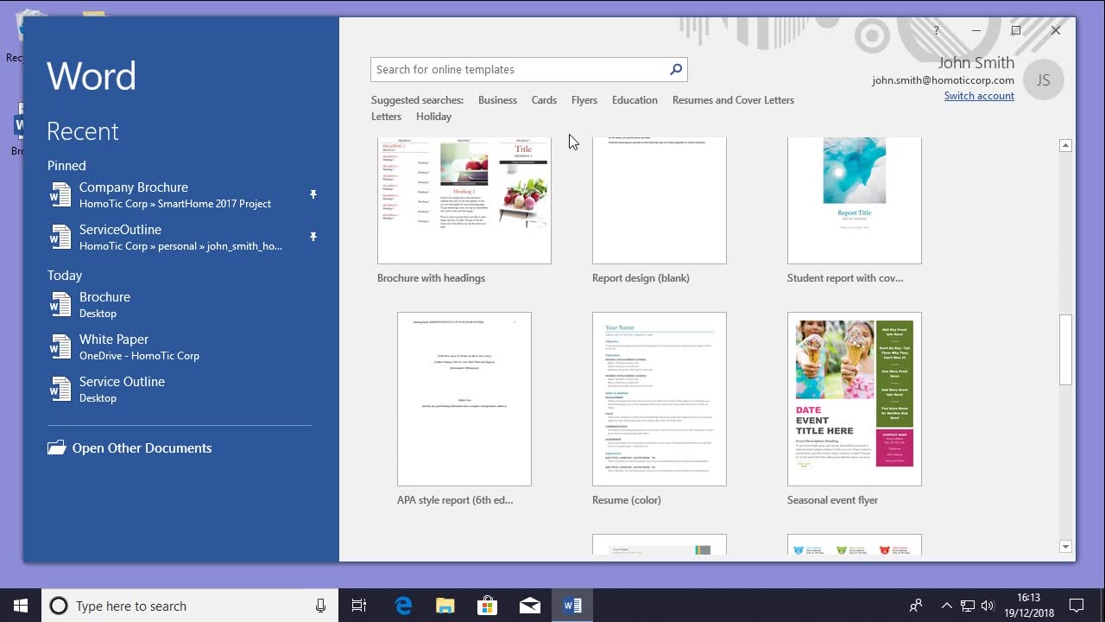Click the Brochure Desktop document icon
The height and width of the screenshot is (622, 1105).
[x=60, y=305]
